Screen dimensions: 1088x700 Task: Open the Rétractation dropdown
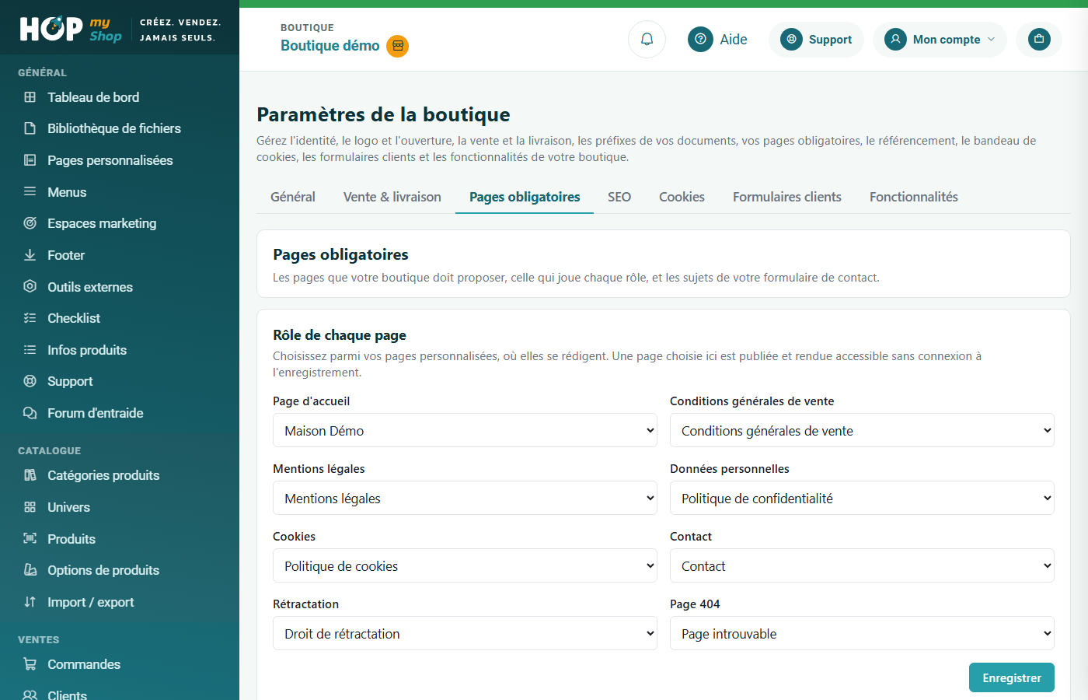(x=465, y=633)
